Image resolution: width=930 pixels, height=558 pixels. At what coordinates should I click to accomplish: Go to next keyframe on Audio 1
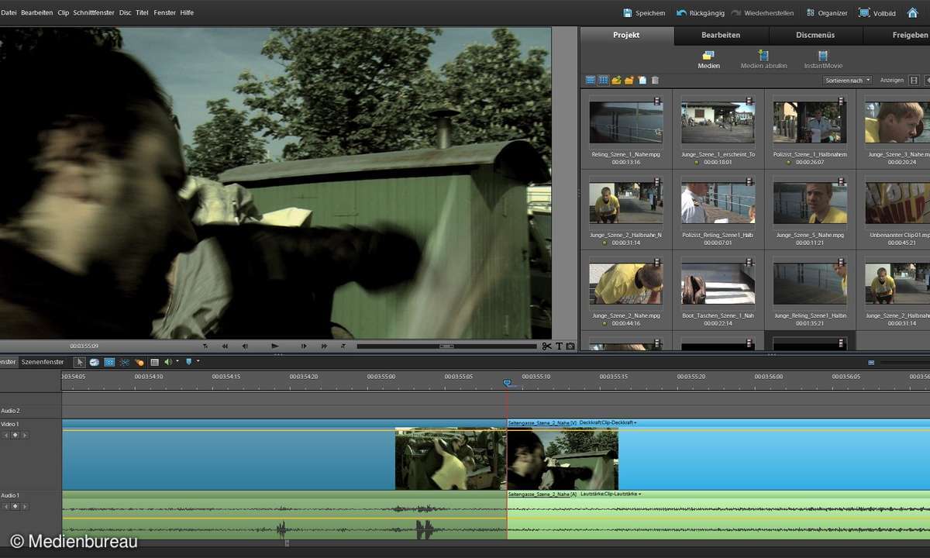click(24, 506)
